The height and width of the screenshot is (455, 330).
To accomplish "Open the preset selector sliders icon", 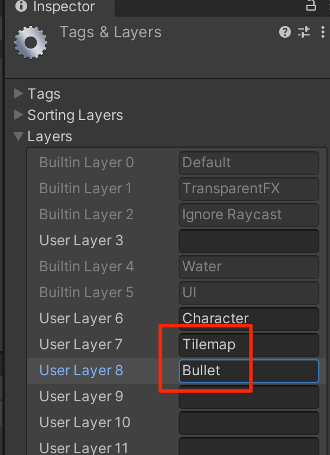I will point(304,32).
